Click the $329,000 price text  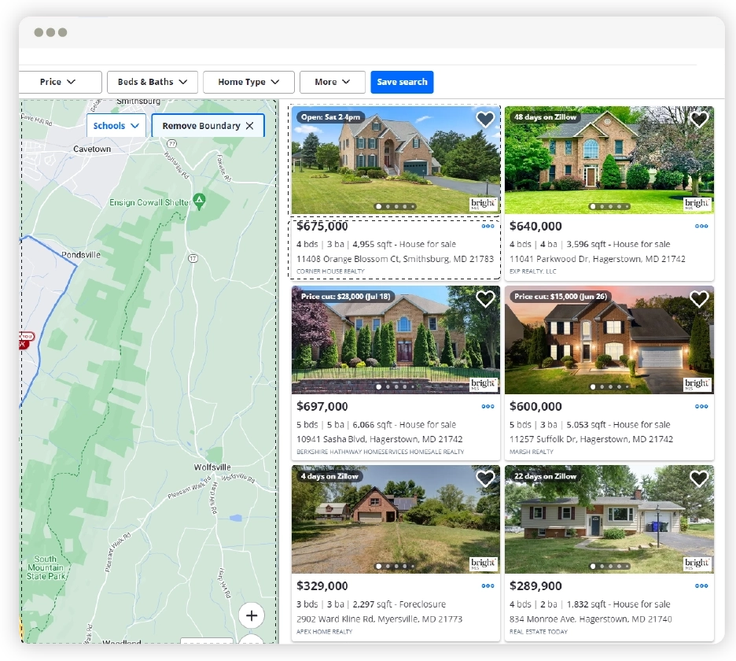coord(322,585)
